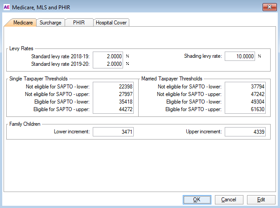
Task: Select Married Taxpayer eligible for SAPTO lower field
Action: [x=245, y=101]
